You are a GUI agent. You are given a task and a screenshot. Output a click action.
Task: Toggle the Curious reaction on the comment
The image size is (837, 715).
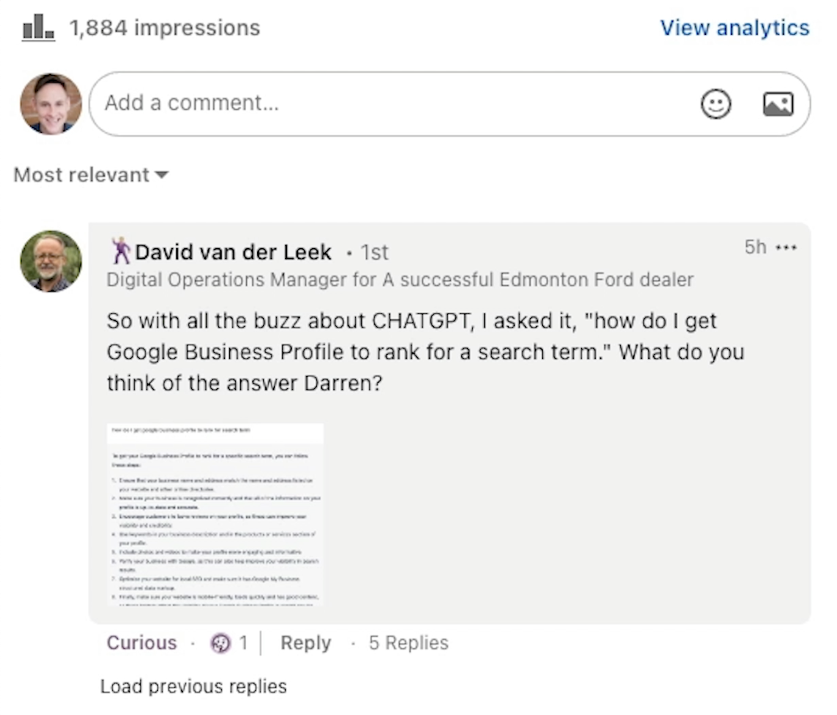pyautogui.click(x=142, y=643)
